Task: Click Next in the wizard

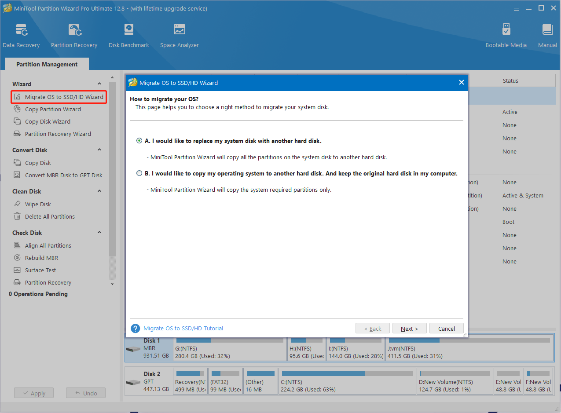Action: coord(409,329)
